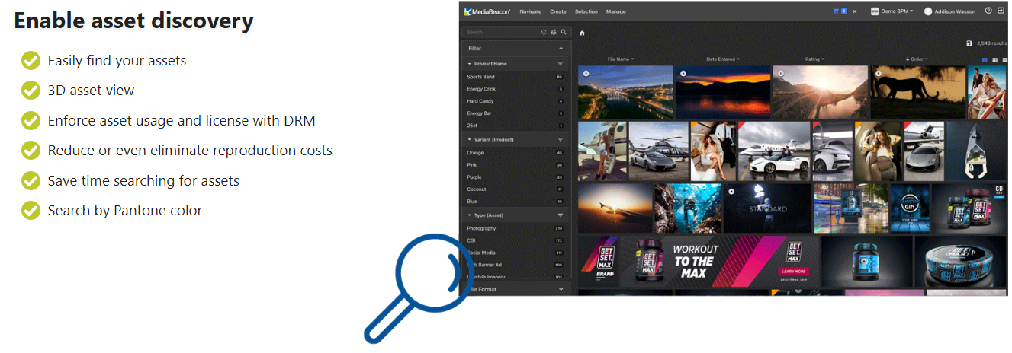The height and width of the screenshot is (353, 1012).
Task: Open the File Name sort dropdown
Action: tap(621, 59)
